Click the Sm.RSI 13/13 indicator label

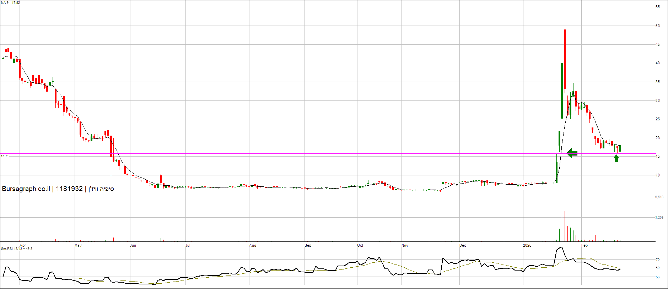(17, 249)
